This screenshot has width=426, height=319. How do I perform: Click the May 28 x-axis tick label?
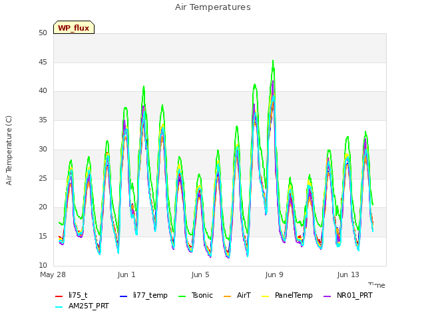tap(53, 274)
